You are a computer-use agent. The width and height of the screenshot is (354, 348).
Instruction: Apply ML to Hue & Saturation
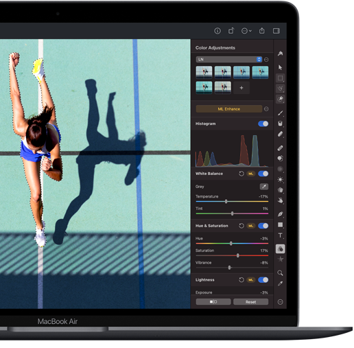point(251,226)
